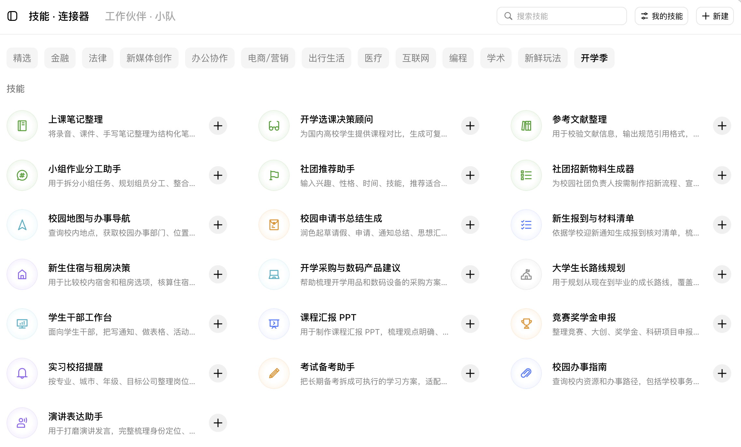
Task: Click the 新建 button
Action: tap(715, 16)
